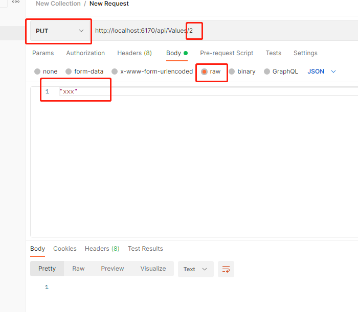Open the sidebar three-dots options
358x312 pixels.
coord(16,2)
